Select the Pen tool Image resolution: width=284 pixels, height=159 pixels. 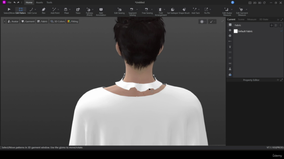coord(43,11)
